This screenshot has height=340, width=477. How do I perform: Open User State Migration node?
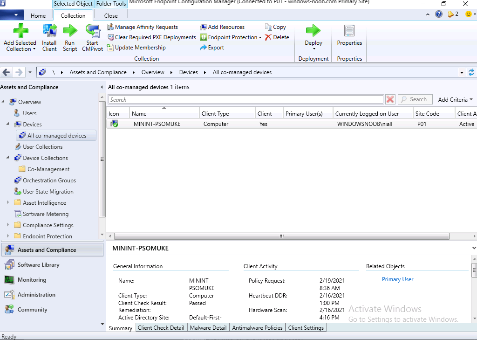point(48,192)
